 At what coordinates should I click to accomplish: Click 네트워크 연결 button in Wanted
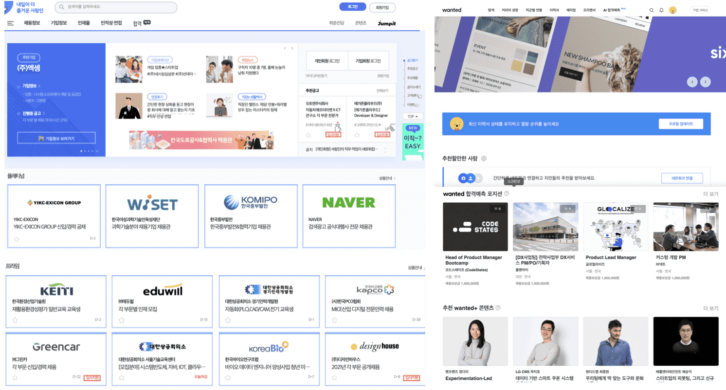tap(682, 178)
